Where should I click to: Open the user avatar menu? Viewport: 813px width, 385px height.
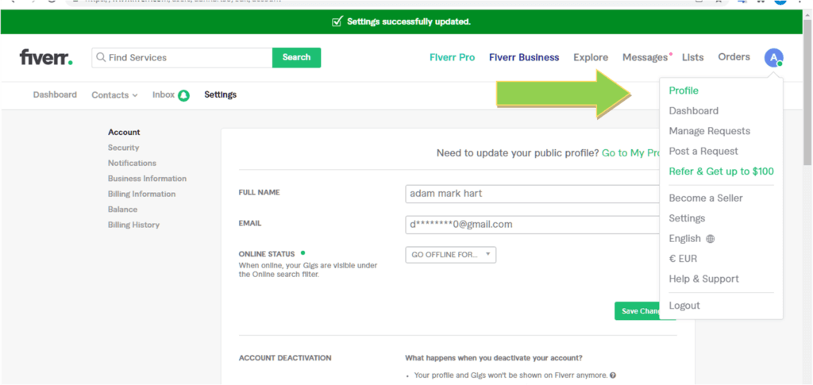773,57
